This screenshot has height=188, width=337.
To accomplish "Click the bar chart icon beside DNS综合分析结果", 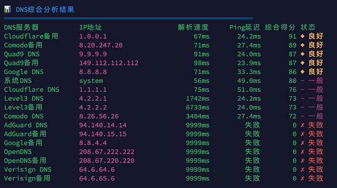I will (x=7, y=9).
